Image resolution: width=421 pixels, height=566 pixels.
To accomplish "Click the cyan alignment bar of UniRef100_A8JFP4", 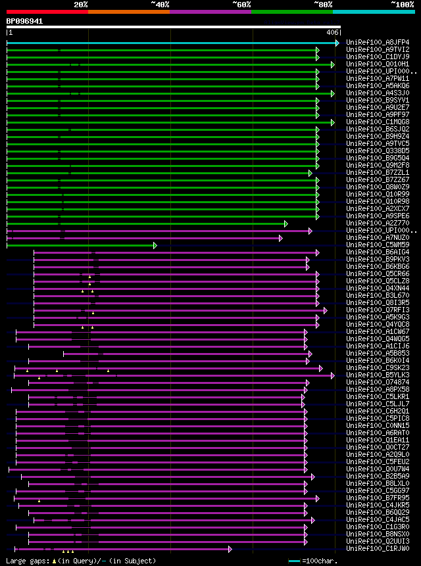I will [172, 43].
